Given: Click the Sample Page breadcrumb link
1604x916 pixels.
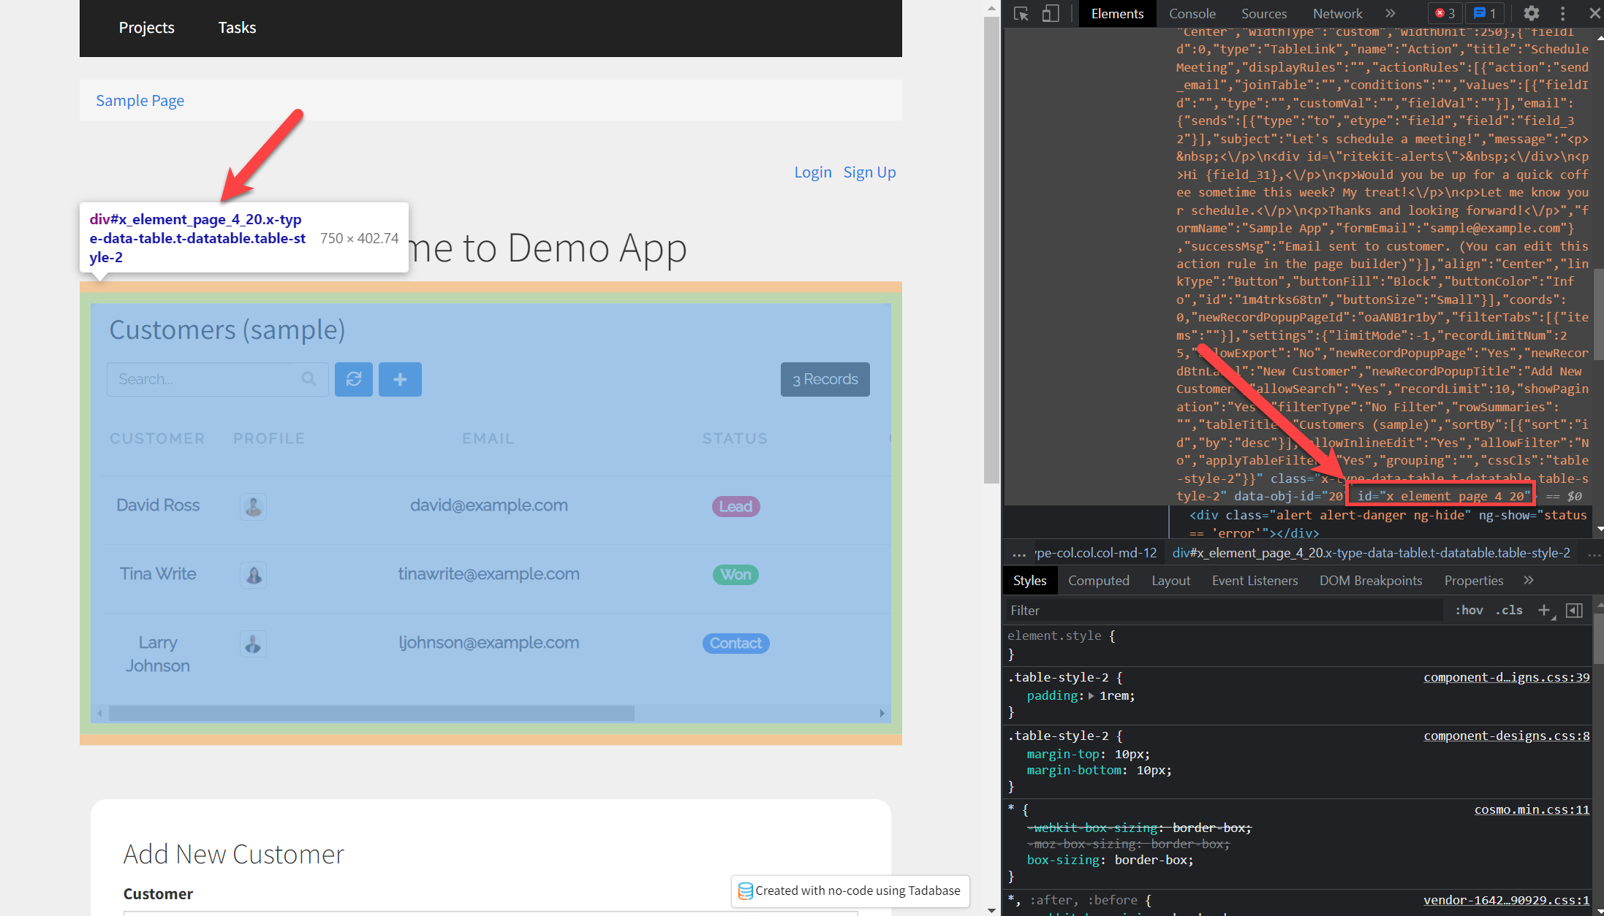Looking at the screenshot, I should (x=140, y=101).
